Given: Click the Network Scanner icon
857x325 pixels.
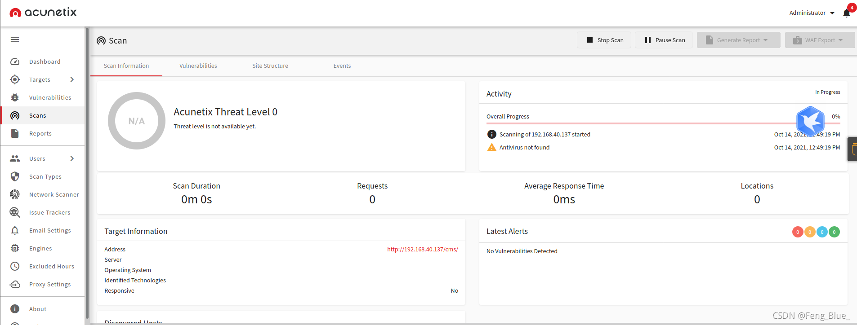Looking at the screenshot, I should tap(15, 194).
